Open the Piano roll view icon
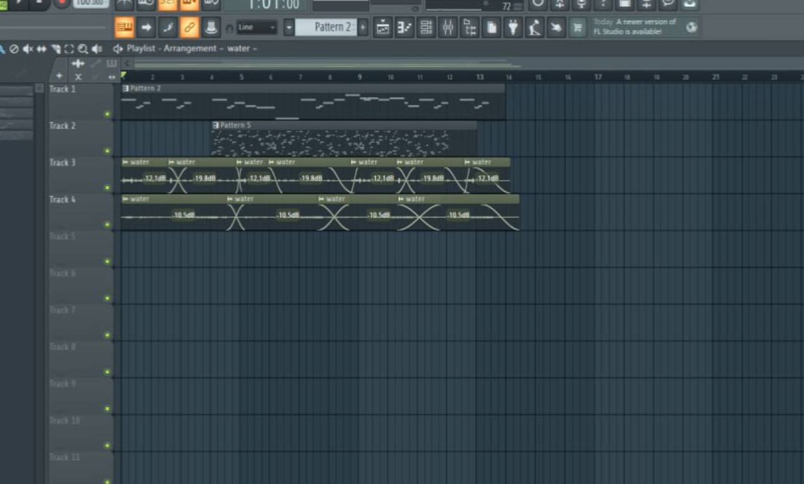804x484 pixels. pyautogui.click(x=404, y=27)
